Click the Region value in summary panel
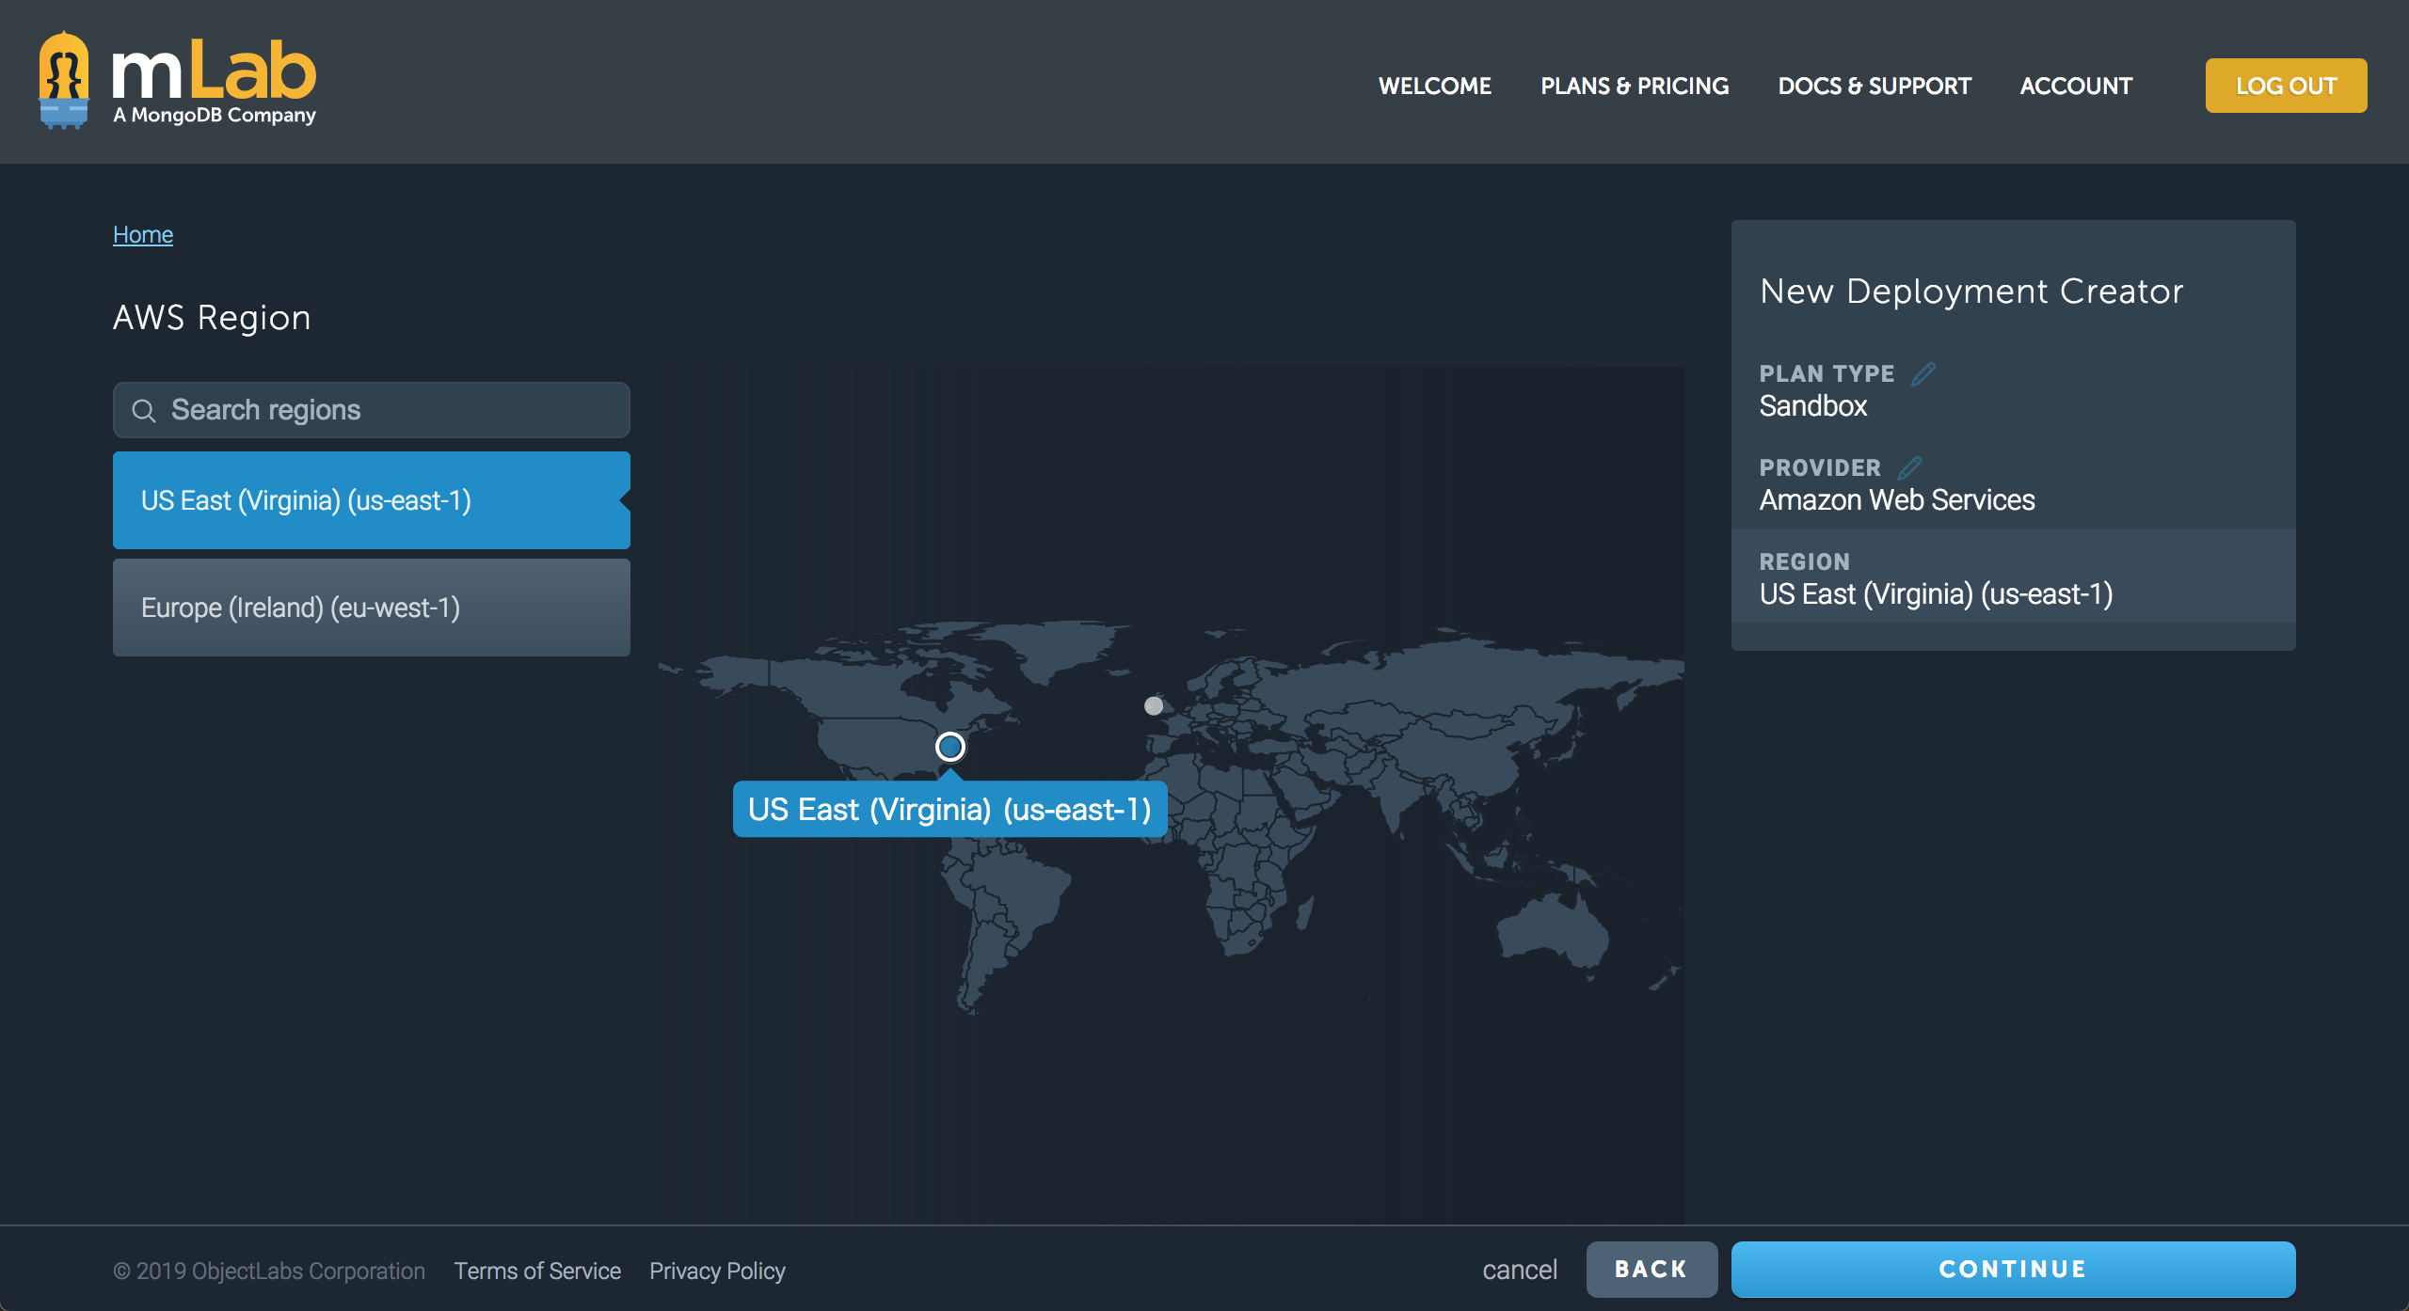This screenshot has width=2409, height=1311. [1936, 594]
